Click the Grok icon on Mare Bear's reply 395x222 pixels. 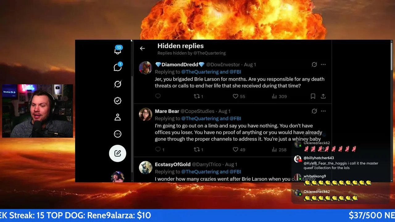[x=314, y=111]
